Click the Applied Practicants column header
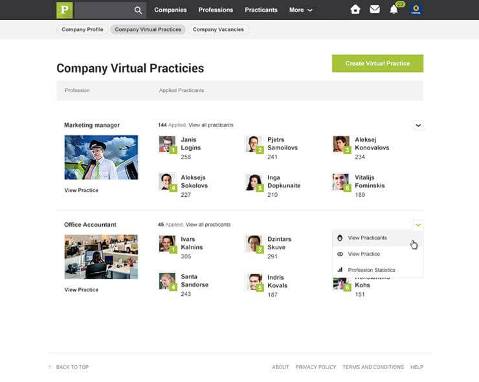The height and width of the screenshot is (382, 479). [x=181, y=91]
